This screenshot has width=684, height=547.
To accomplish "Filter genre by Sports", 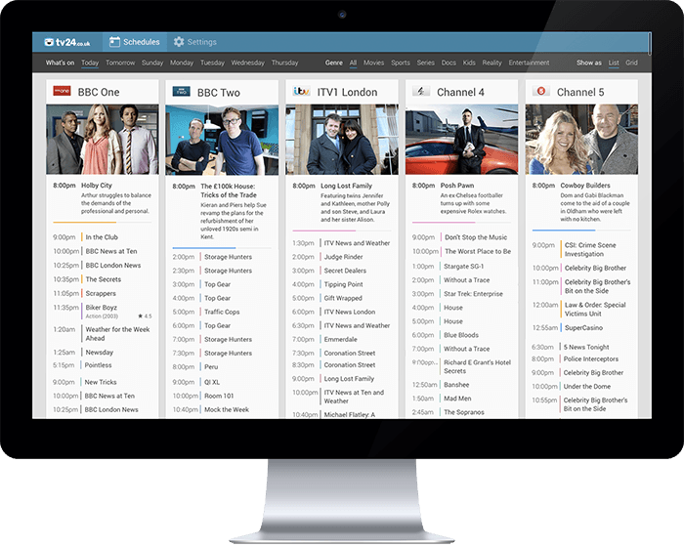I will coord(401,63).
